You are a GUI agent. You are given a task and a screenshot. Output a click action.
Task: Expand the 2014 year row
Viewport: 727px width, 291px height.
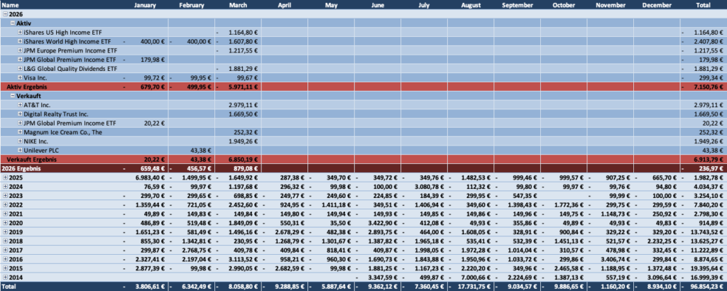4,275
